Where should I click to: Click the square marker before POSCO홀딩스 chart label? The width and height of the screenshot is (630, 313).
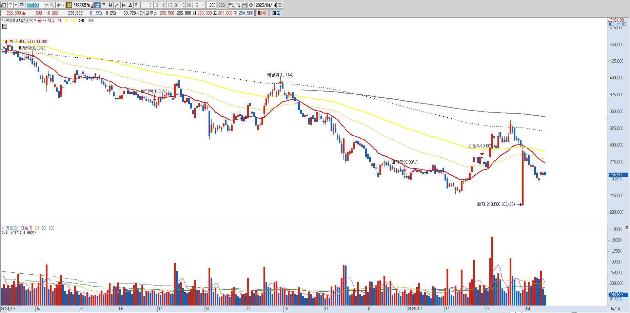coord(3,20)
